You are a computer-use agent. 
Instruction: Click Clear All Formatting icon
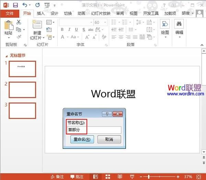[x=104, y=37]
